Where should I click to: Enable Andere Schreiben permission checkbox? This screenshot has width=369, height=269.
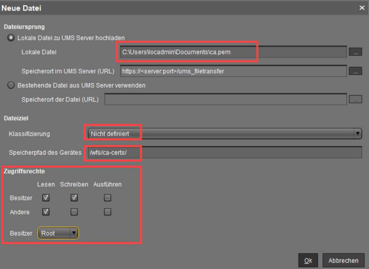tap(74, 212)
